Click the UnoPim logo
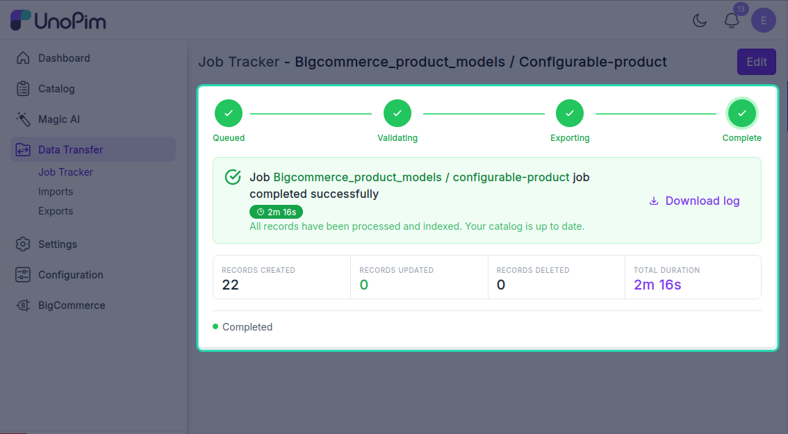Image resolution: width=788 pixels, height=434 pixels. pos(58,20)
